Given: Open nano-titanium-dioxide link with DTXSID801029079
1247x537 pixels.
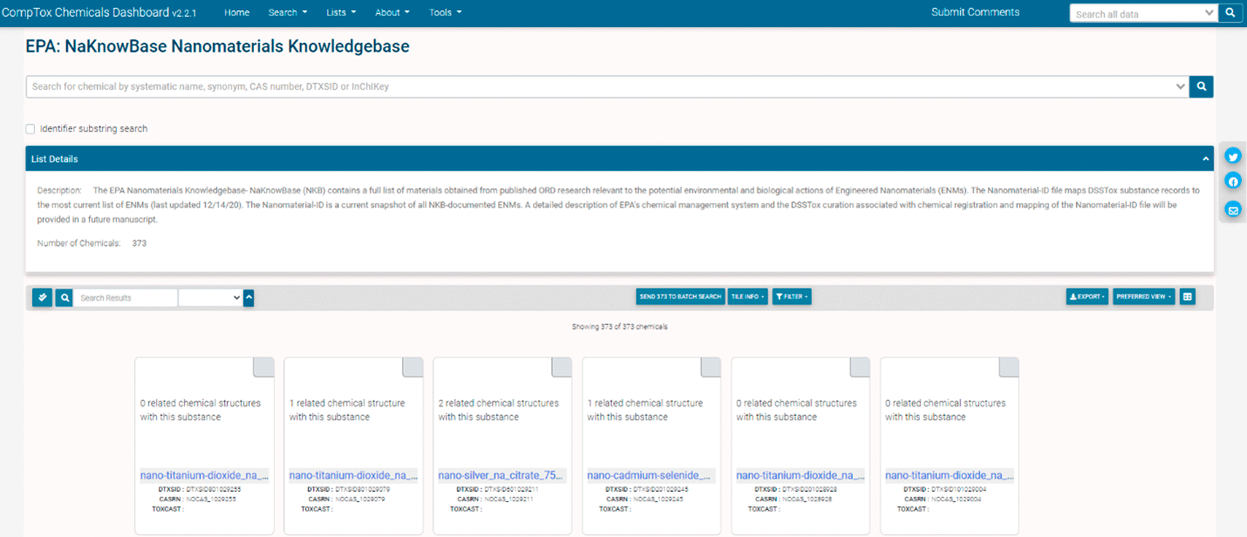Looking at the screenshot, I should pos(353,475).
